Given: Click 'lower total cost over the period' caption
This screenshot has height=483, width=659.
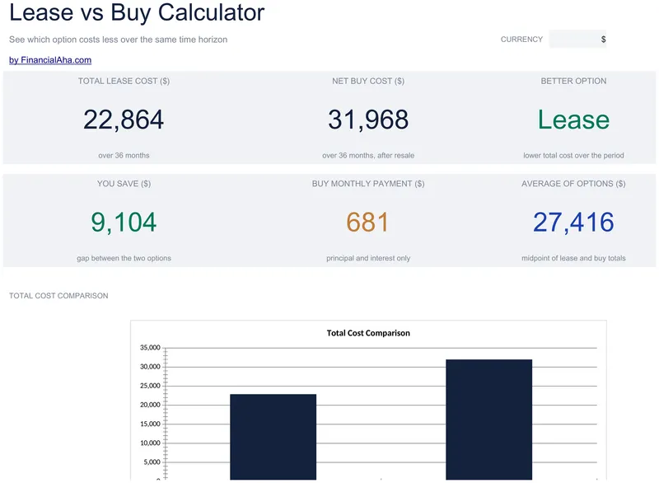Looking at the screenshot, I should click(x=573, y=156).
